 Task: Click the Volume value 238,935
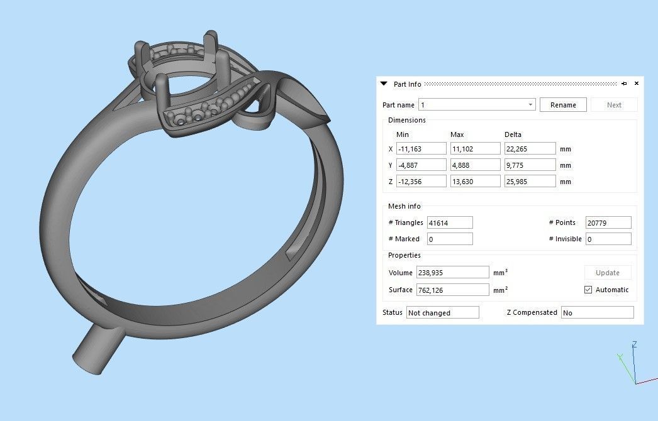[452, 273]
